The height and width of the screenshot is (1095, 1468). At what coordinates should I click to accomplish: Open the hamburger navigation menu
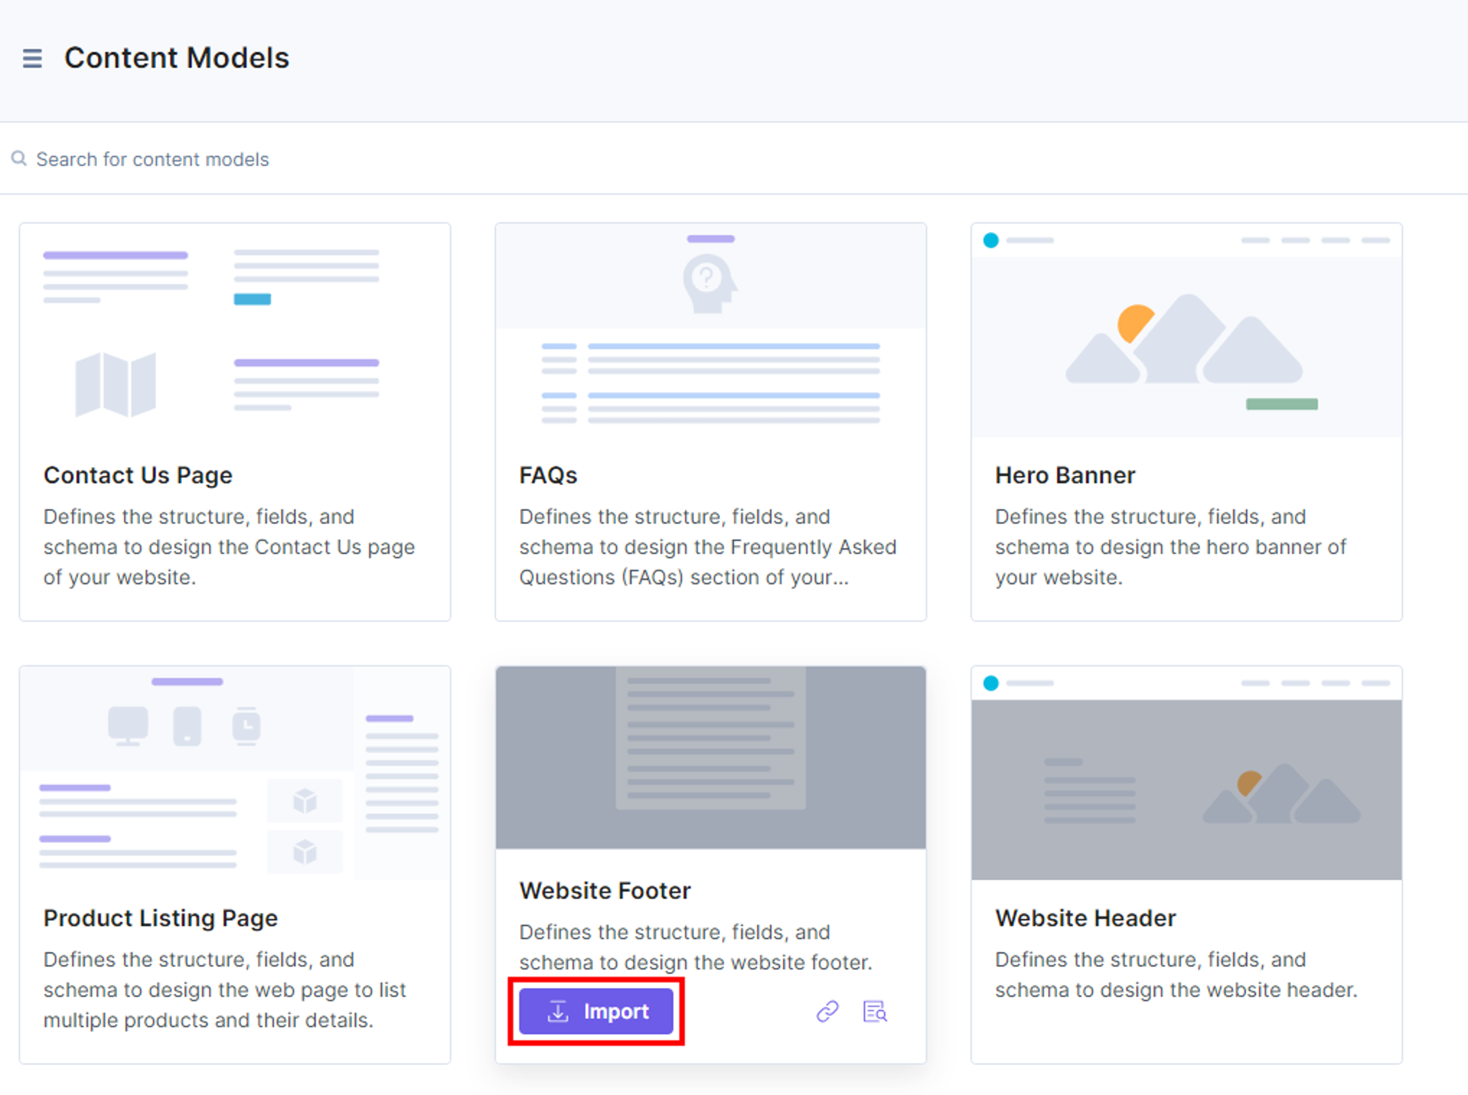click(x=32, y=59)
